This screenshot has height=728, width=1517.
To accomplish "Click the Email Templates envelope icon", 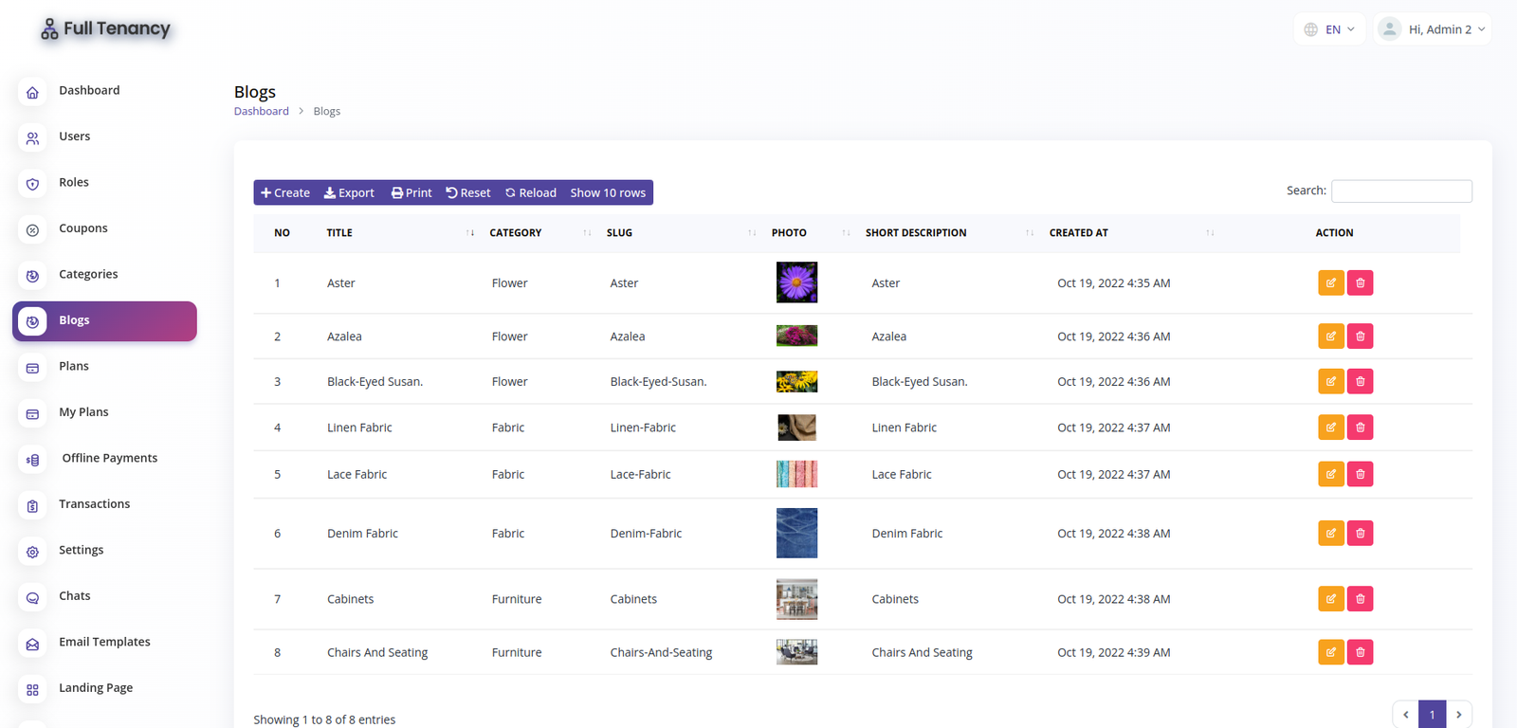I will click(x=32, y=645).
